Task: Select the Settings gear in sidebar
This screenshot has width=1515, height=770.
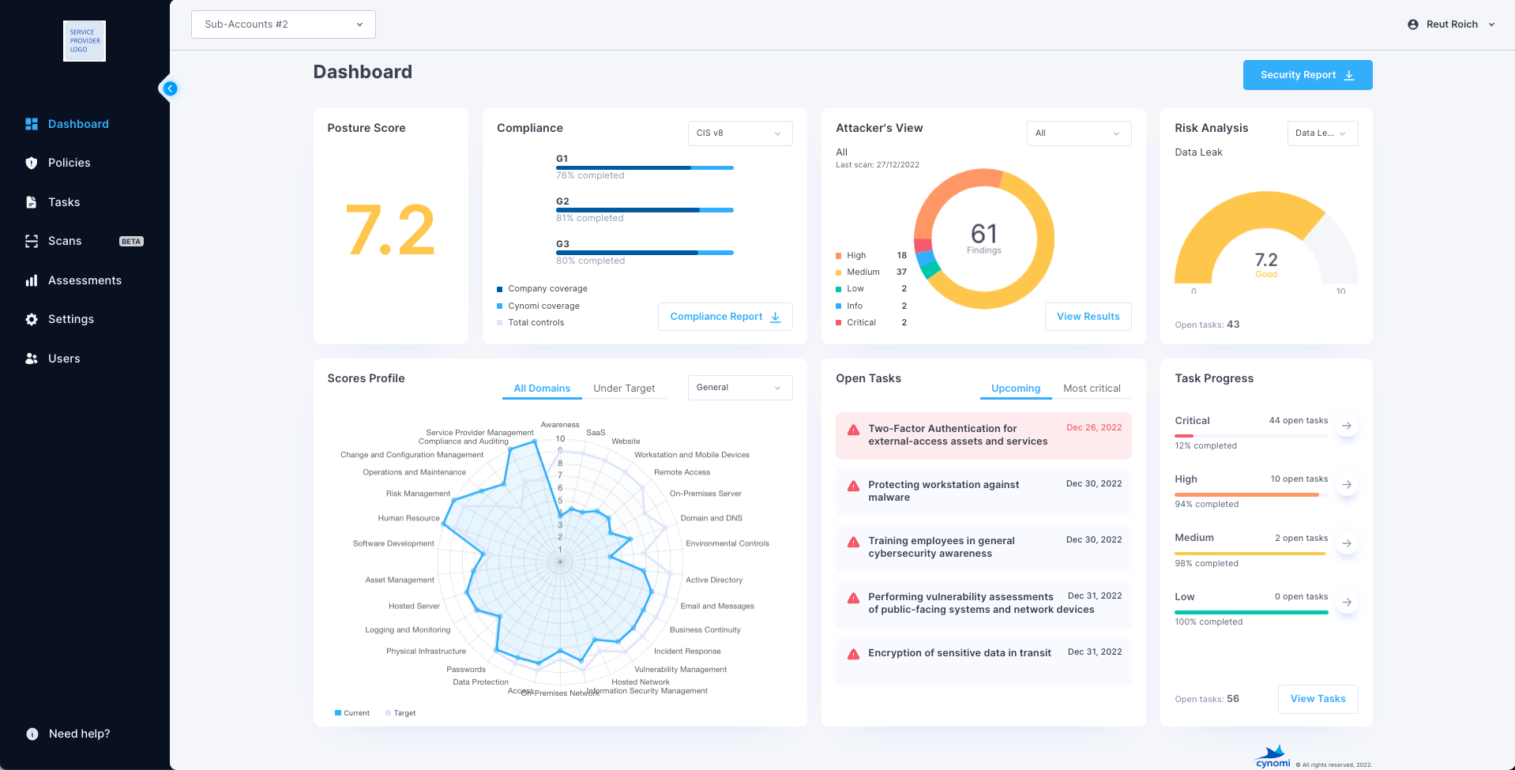Action: tap(32, 319)
